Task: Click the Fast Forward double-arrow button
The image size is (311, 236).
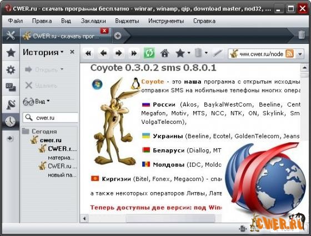Action: (134, 53)
